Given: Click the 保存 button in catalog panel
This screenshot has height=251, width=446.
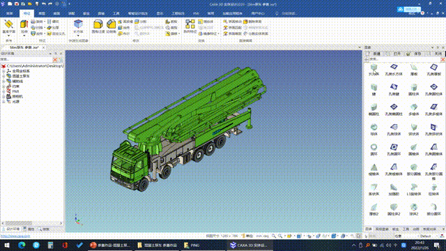Looking at the screenshot, I should [415, 54].
